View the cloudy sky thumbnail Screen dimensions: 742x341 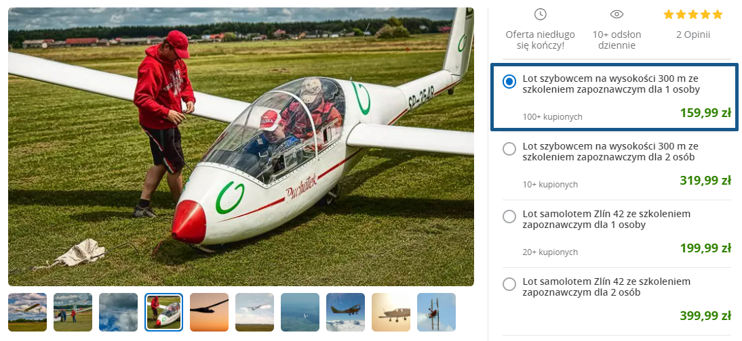point(119,312)
